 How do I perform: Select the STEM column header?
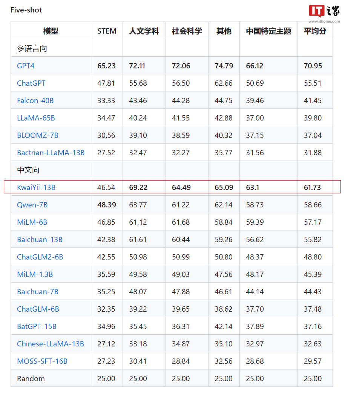click(x=106, y=31)
